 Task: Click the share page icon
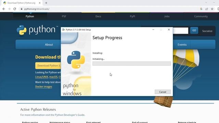pos(207,9)
